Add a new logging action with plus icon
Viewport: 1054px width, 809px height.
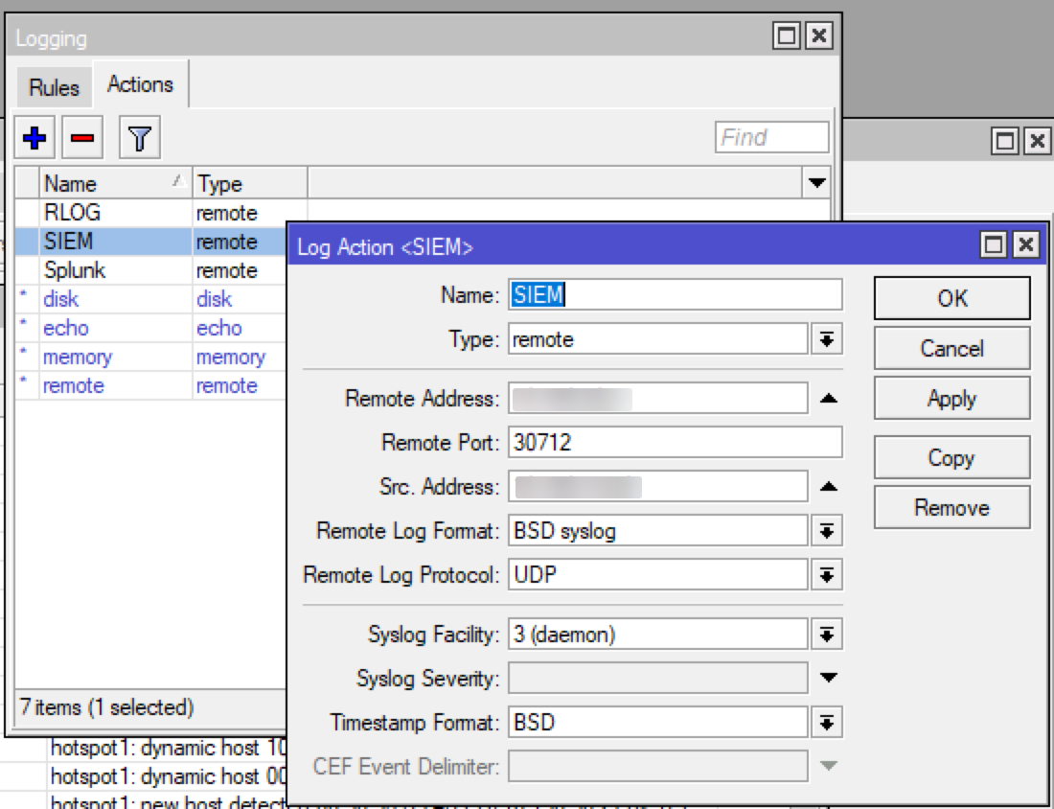point(34,138)
